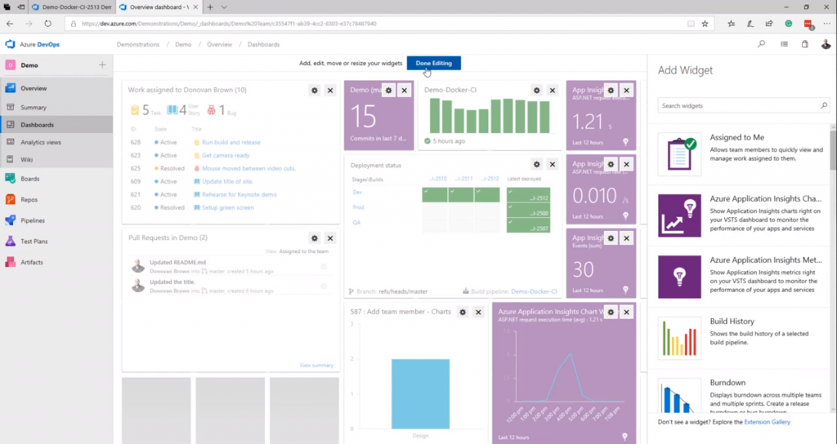Close the Deployment status widget
Image resolution: width=837 pixels, height=444 pixels.
point(553,165)
